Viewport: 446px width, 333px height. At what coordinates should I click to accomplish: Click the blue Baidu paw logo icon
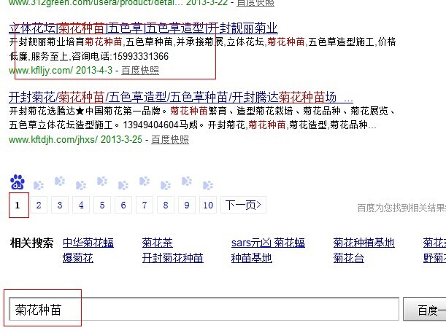(x=18, y=182)
